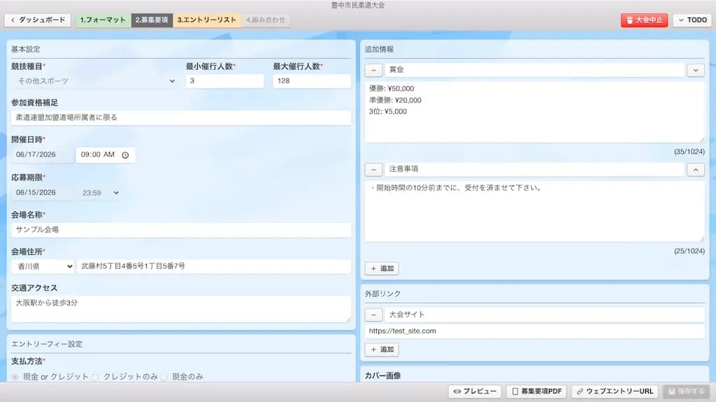Move 注意事項 section up with chevron
This screenshot has height=402, width=716.
pyautogui.click(x=696, y=170)
